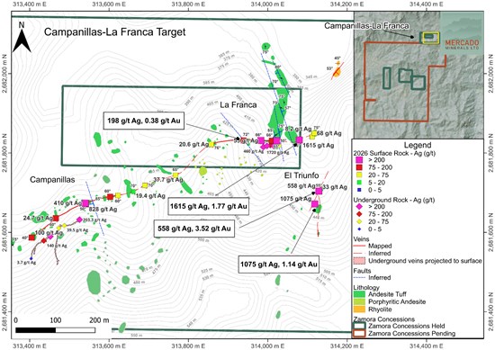Viewport: 495px width, 350px height.
Task: Select the yellow square '20 - 75' surface legend symbol
Action: pos(359,175)
